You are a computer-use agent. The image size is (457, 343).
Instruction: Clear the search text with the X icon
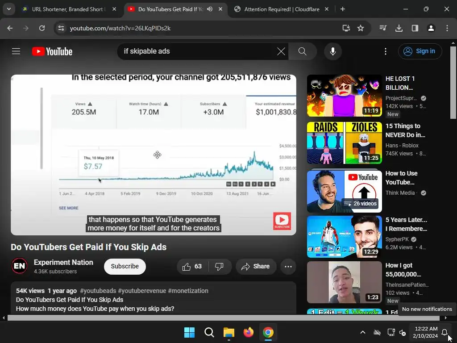281,51
